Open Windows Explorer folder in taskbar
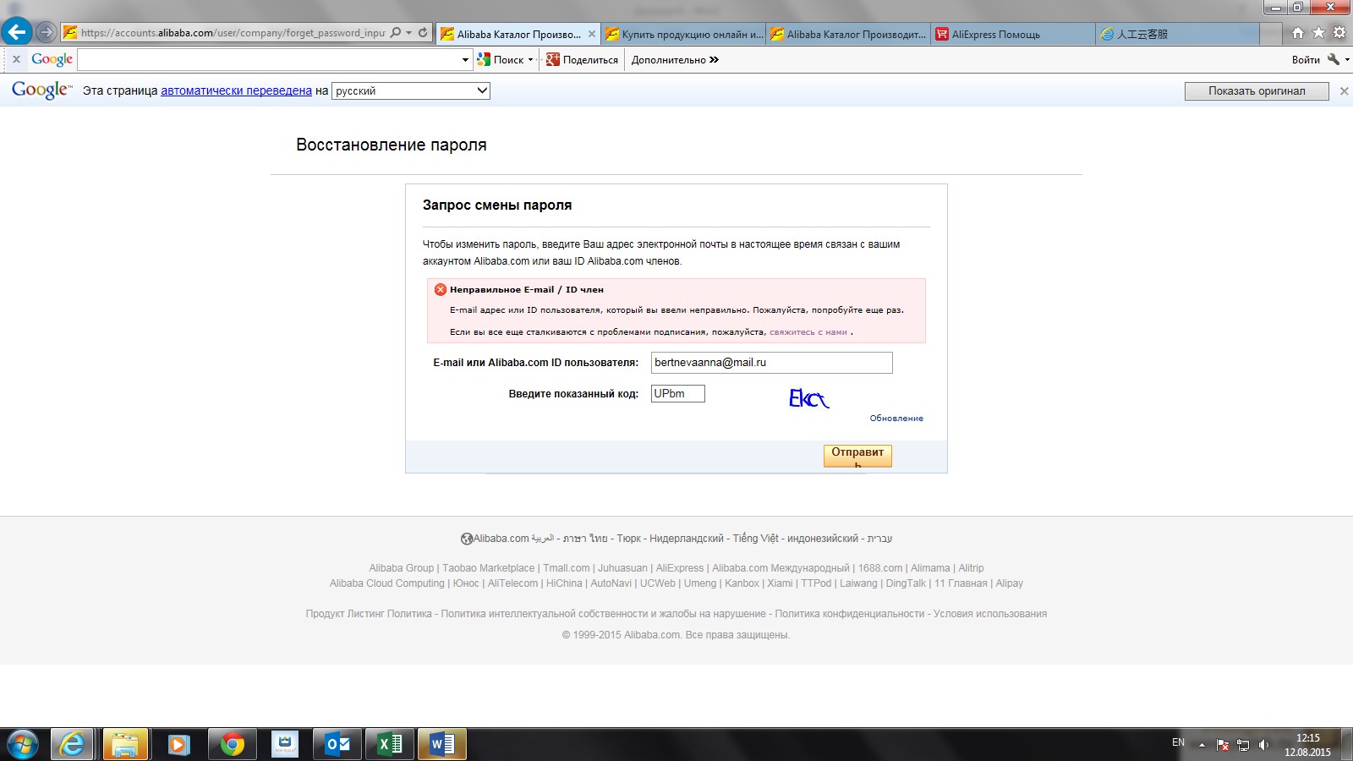1353x761 pixels. (x=125, y=745)
